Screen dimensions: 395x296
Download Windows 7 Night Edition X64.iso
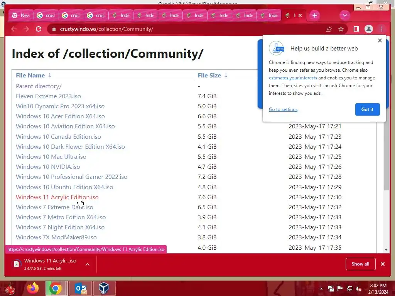point(60,227)
